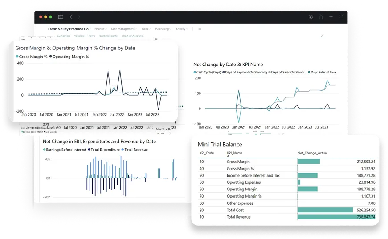The image size is (388, 239).
Task: Show the tab overview icon
Action: (341, 17)
